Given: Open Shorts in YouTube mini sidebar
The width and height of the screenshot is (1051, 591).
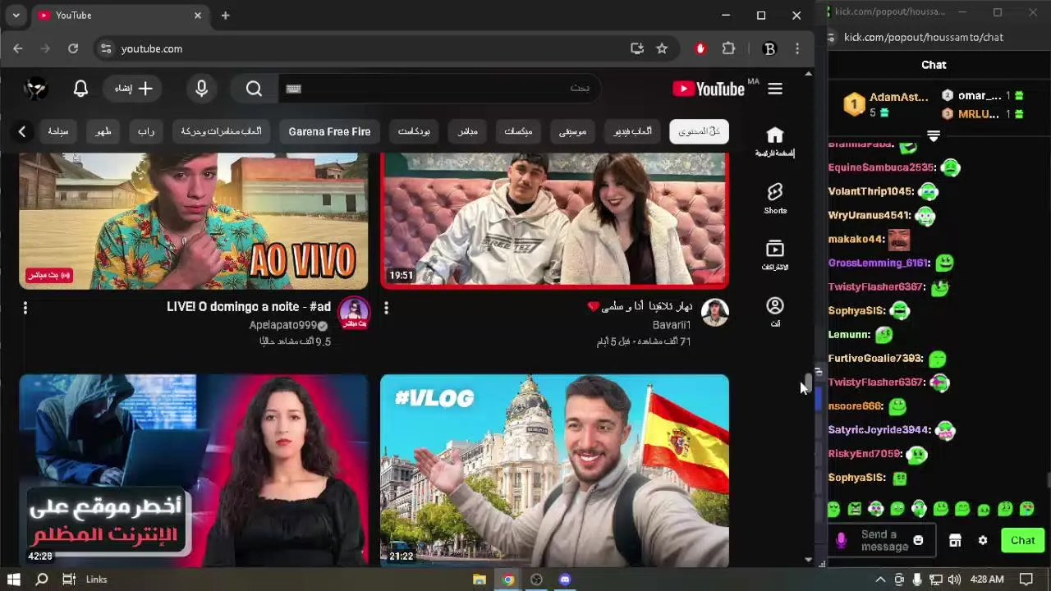Looking at the screenshot, I should pos(775,199).
